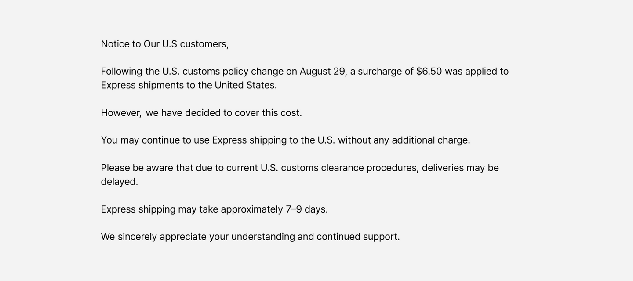
Task: Click the "Notice to Our U.S customers" heading
Action: tap(164, 44)
